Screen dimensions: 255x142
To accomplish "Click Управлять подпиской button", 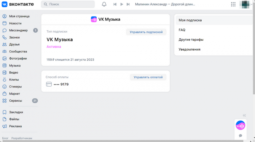I will (146, 32).
